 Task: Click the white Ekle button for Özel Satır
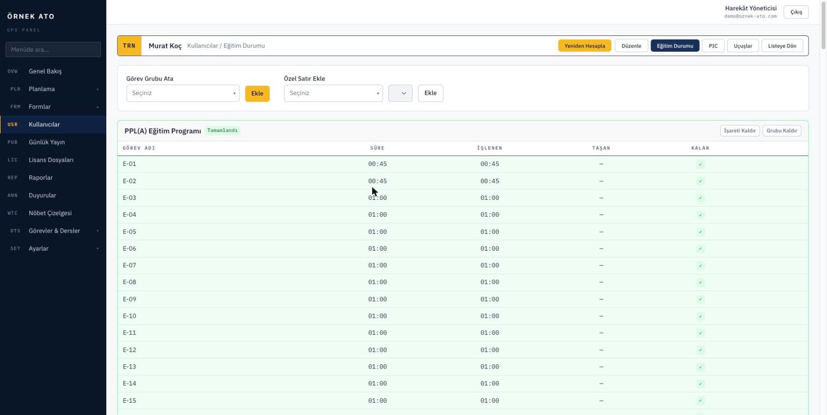pyautogui.click(x=431, y=93)
